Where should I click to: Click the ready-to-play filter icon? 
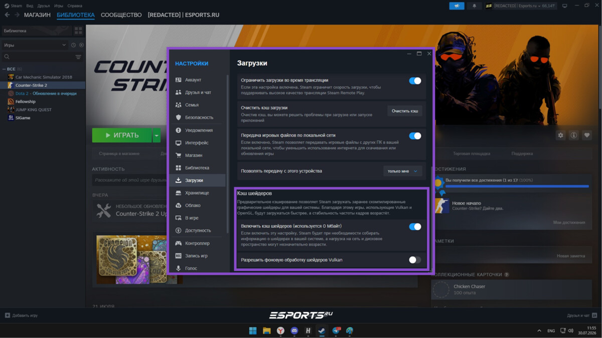(x=81, y=45)
